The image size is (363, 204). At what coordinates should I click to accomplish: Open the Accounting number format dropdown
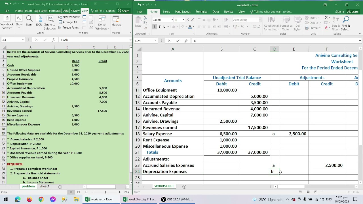click(x=260, y=20)
